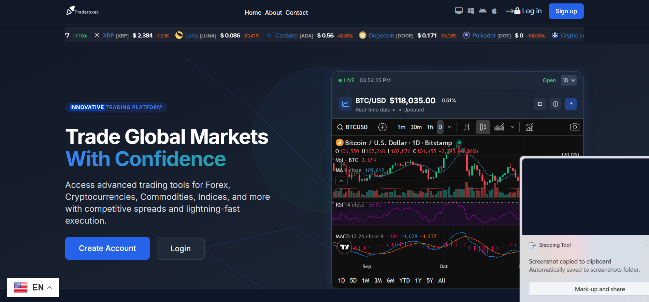Viewport: 649px width, 302px height.
Task: Select the candlestick chart style icon
Action: pyautogui.click(x=483, y=127)
